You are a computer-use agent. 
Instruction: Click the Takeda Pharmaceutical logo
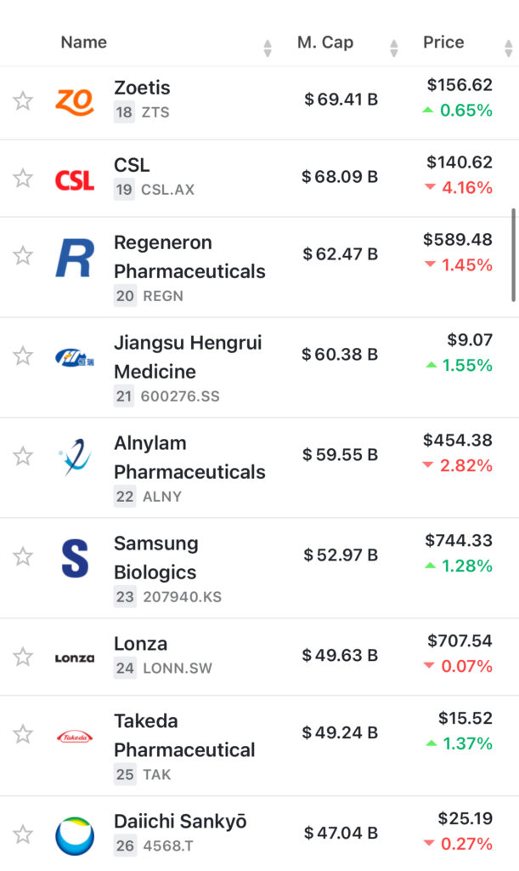point(74,737)
